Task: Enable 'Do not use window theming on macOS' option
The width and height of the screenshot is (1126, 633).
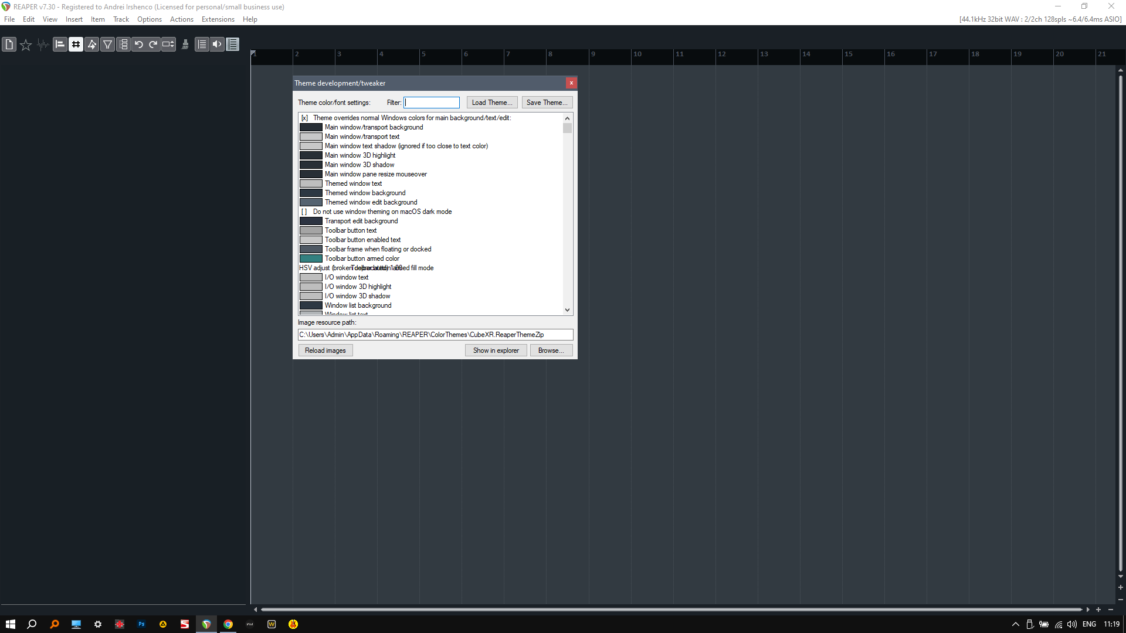Action: click(304, 212)
